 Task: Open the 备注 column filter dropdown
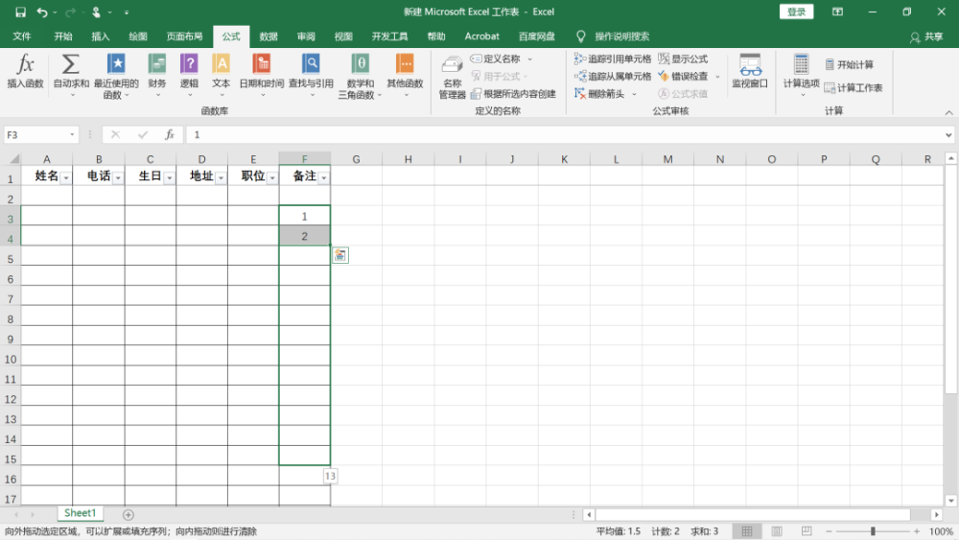323,178
